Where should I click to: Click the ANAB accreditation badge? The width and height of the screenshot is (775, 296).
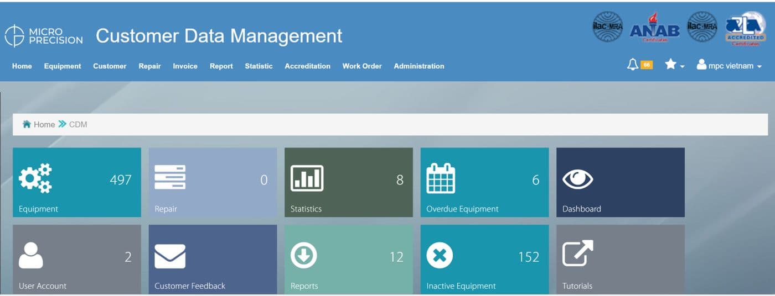pyautogui.click(x=655, y=28)
